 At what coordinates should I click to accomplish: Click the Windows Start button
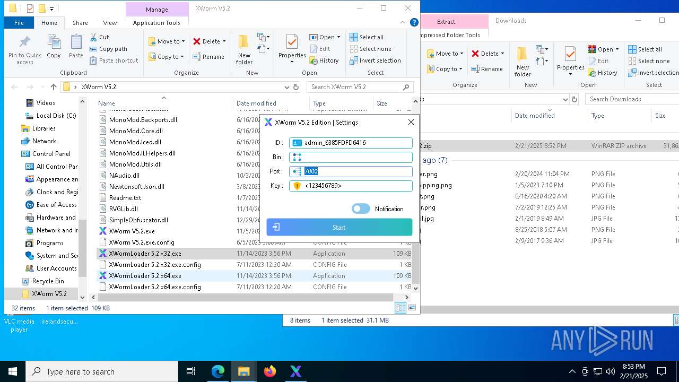[13, 371]
